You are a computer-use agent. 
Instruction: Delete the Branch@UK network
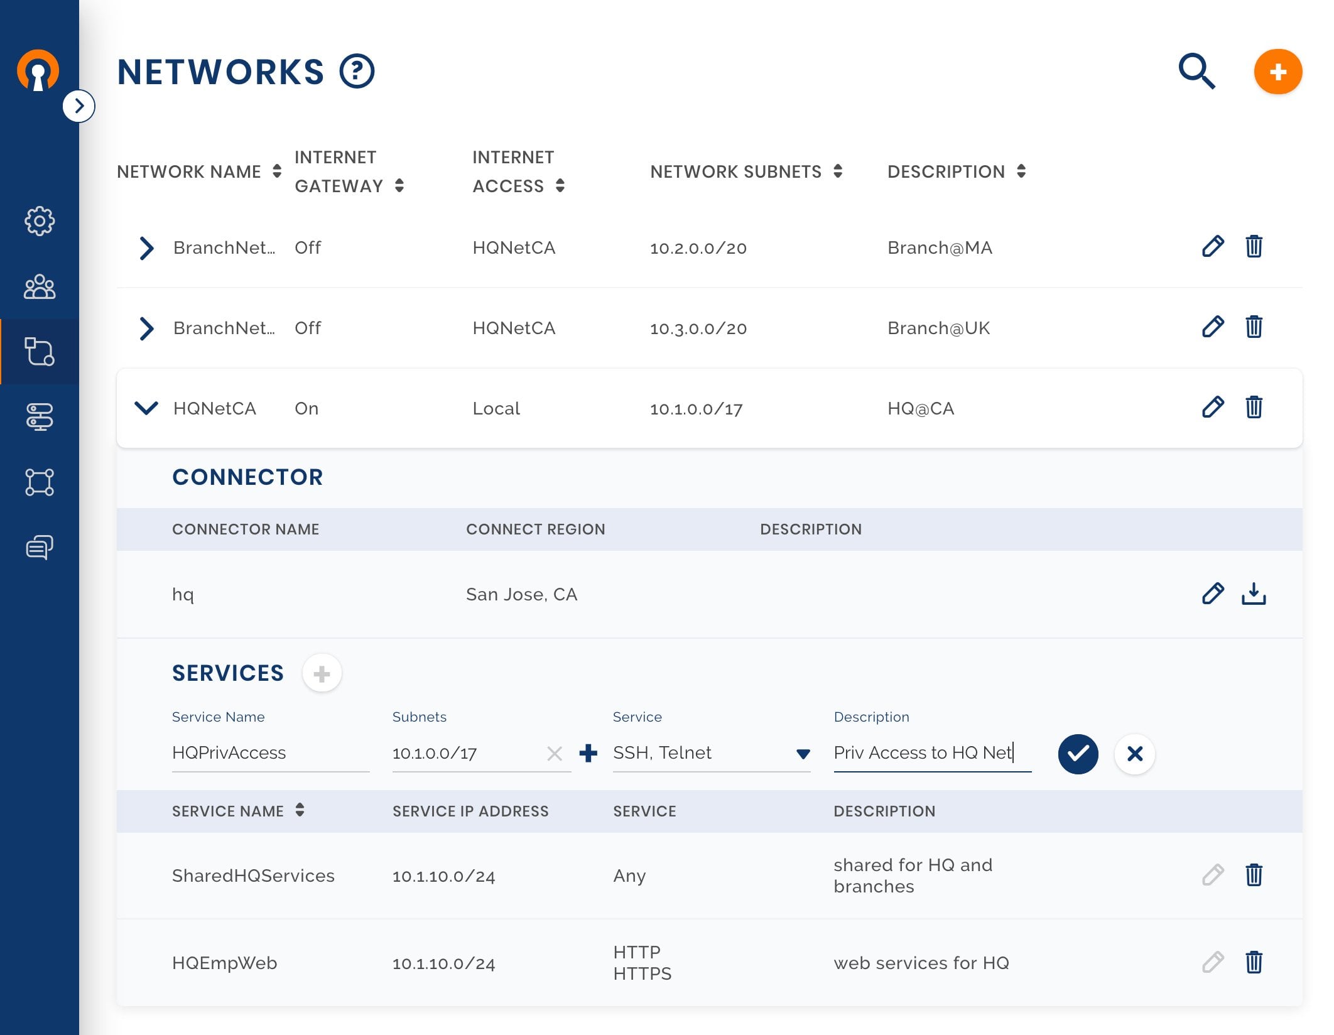pyautogui.click(x=1254, y=327)
